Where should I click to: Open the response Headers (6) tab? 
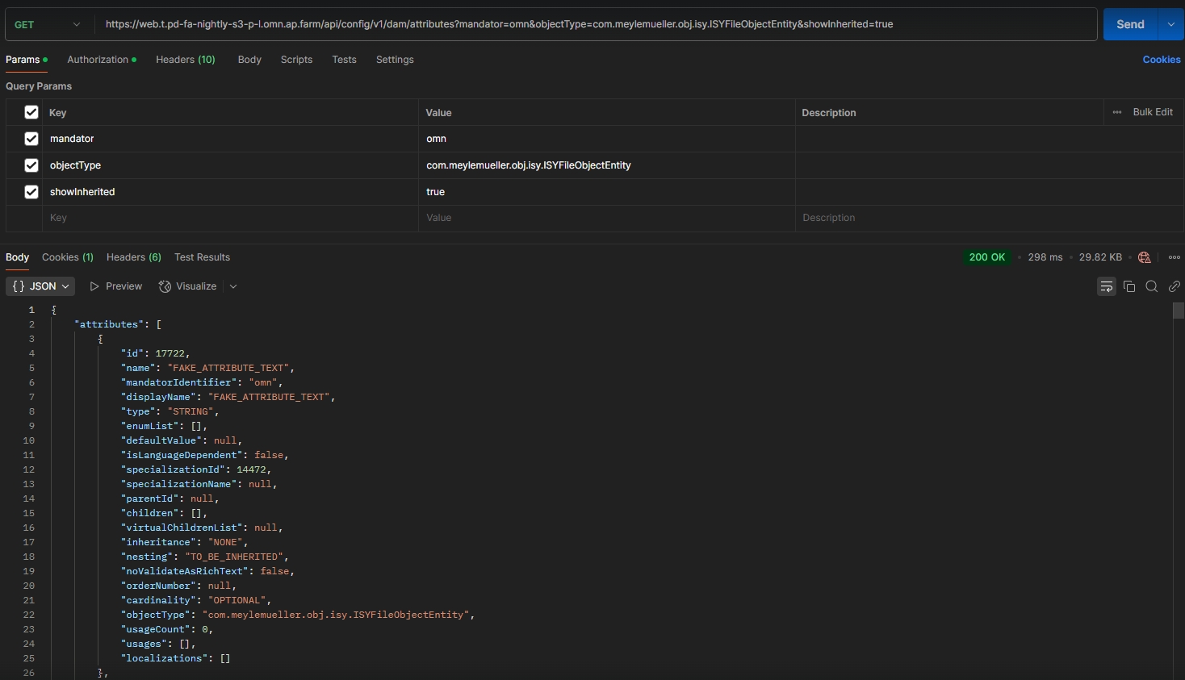[133, 257]
